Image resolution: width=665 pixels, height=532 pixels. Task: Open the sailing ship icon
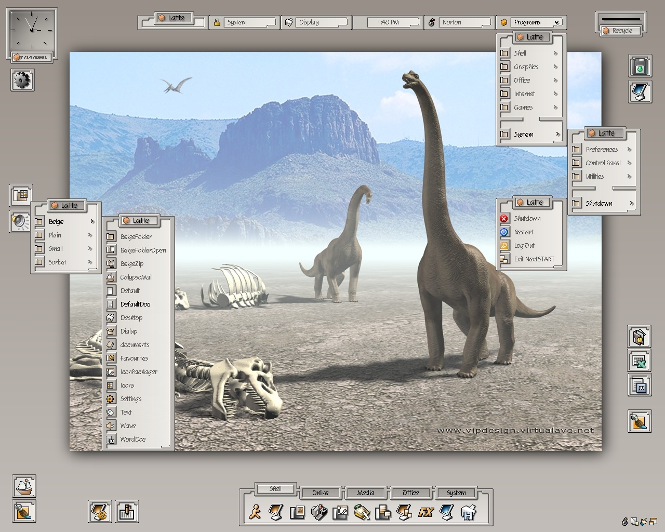click(24, 486)
